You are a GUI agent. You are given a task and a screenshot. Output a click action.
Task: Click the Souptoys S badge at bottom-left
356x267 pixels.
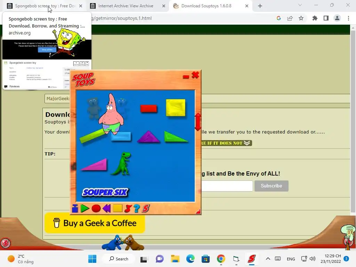pyautogui.click(x=6, y=243)
